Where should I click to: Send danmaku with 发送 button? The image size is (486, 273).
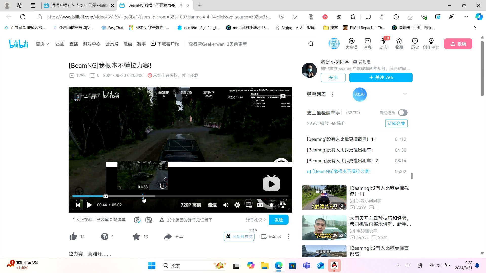(278, 220)
